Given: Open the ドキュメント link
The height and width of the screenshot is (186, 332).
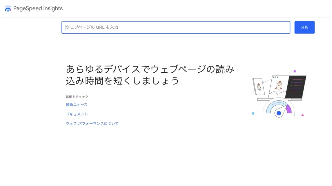Looking at the screenshot, I should (x=77, y=114).
